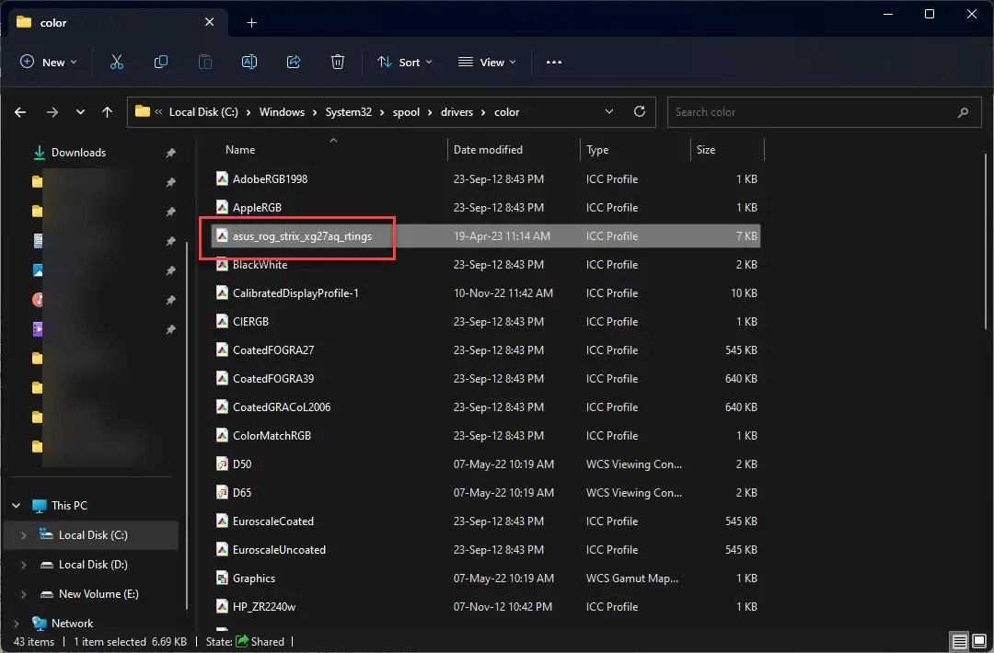Go back with the left arrow
The height and width of the screenshot is (653, 994).
click(x=20, y=112)
